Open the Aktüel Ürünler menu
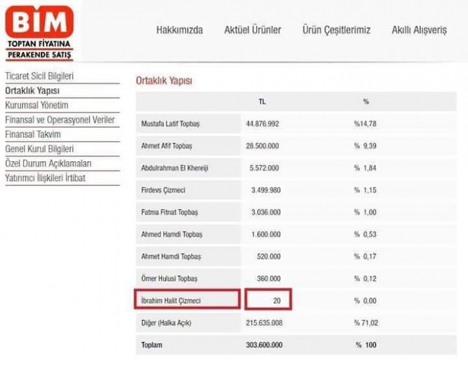This screenshot has width=468, height=368. coord(252,30)
